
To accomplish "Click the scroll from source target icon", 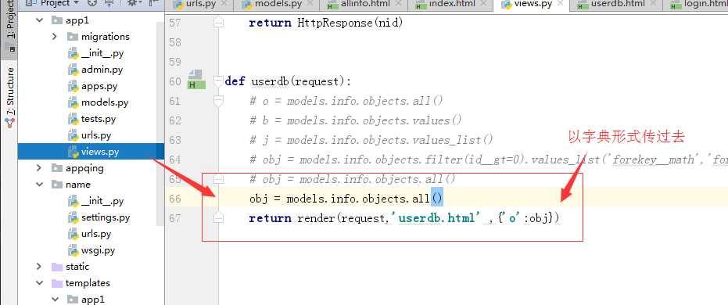I will click(x=92, y=3).
